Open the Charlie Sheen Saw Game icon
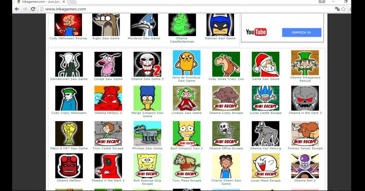 coord(226,166)
